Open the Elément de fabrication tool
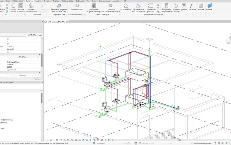This screenshot has width=231, height=145. click(31, 8)
